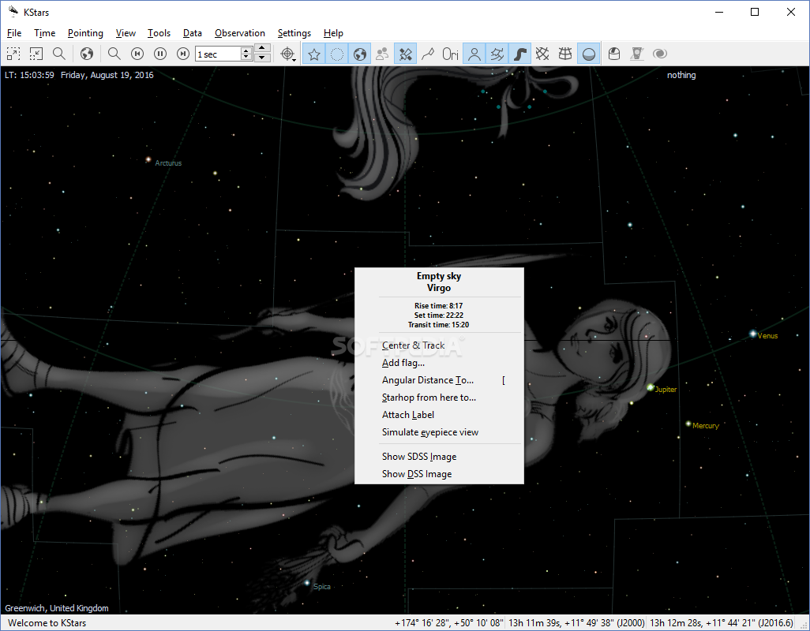
Task: Toggle the dimmed people icon in toolbar
Action: click(382, 54)
